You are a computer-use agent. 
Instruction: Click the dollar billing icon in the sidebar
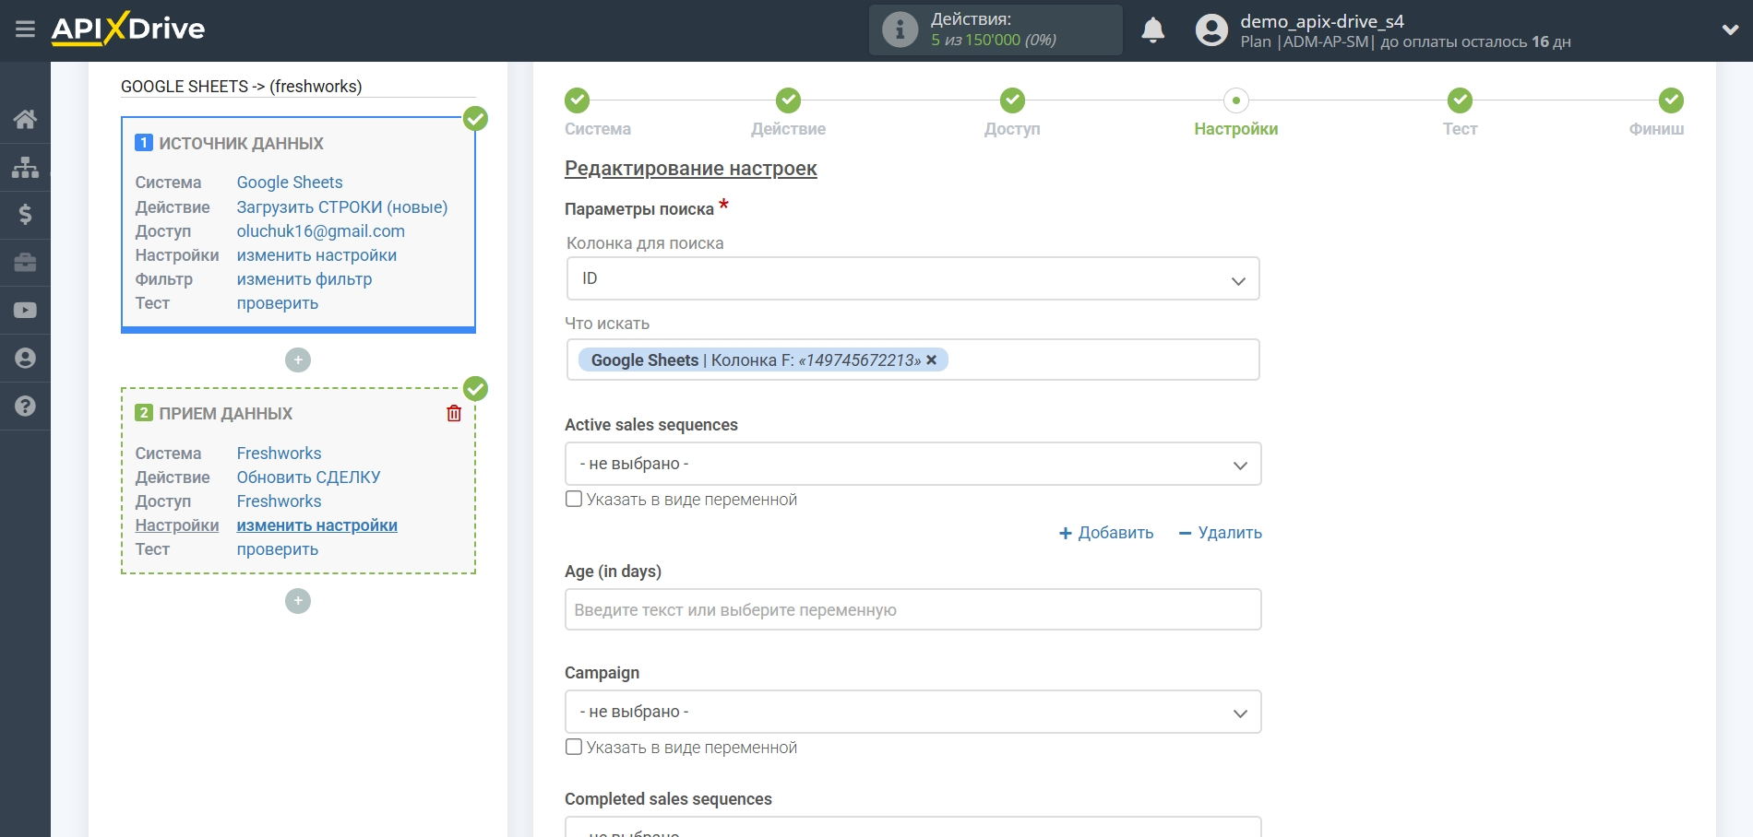click(x=25, y=215)
